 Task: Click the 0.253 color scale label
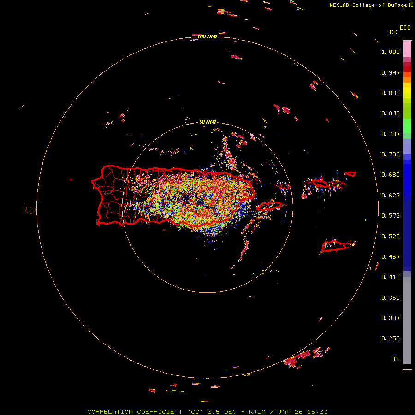(391, 338)
